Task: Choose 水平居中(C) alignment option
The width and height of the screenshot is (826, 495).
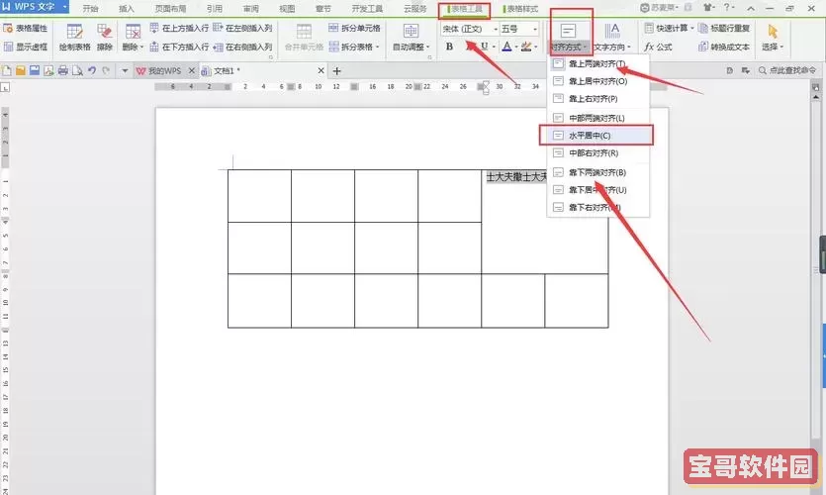Action: (x=597, y=136)
